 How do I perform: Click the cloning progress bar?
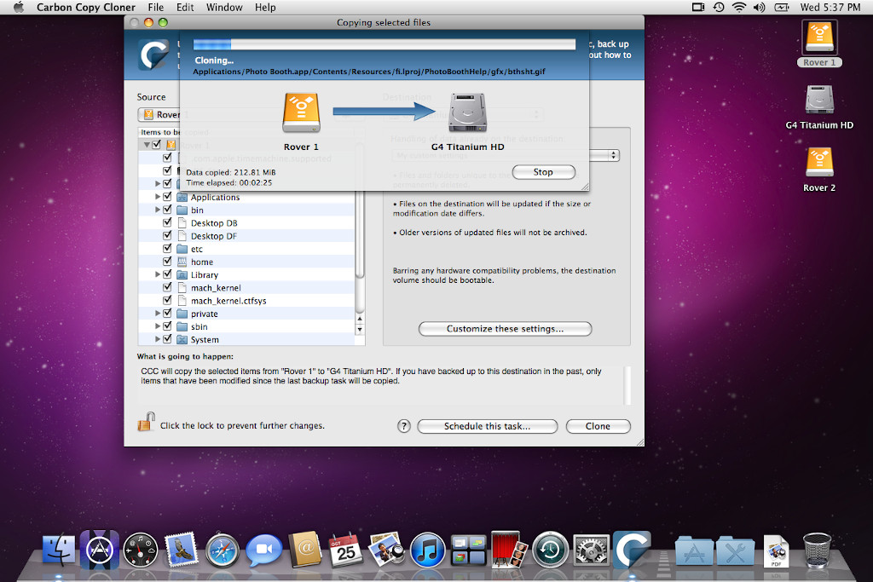(384, 44)
